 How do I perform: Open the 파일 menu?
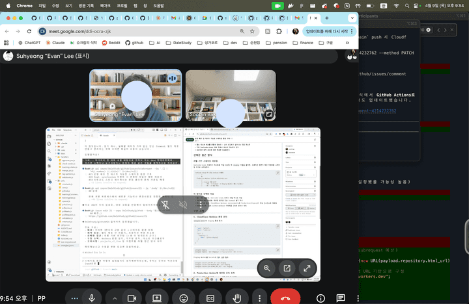tap(42, 6)
